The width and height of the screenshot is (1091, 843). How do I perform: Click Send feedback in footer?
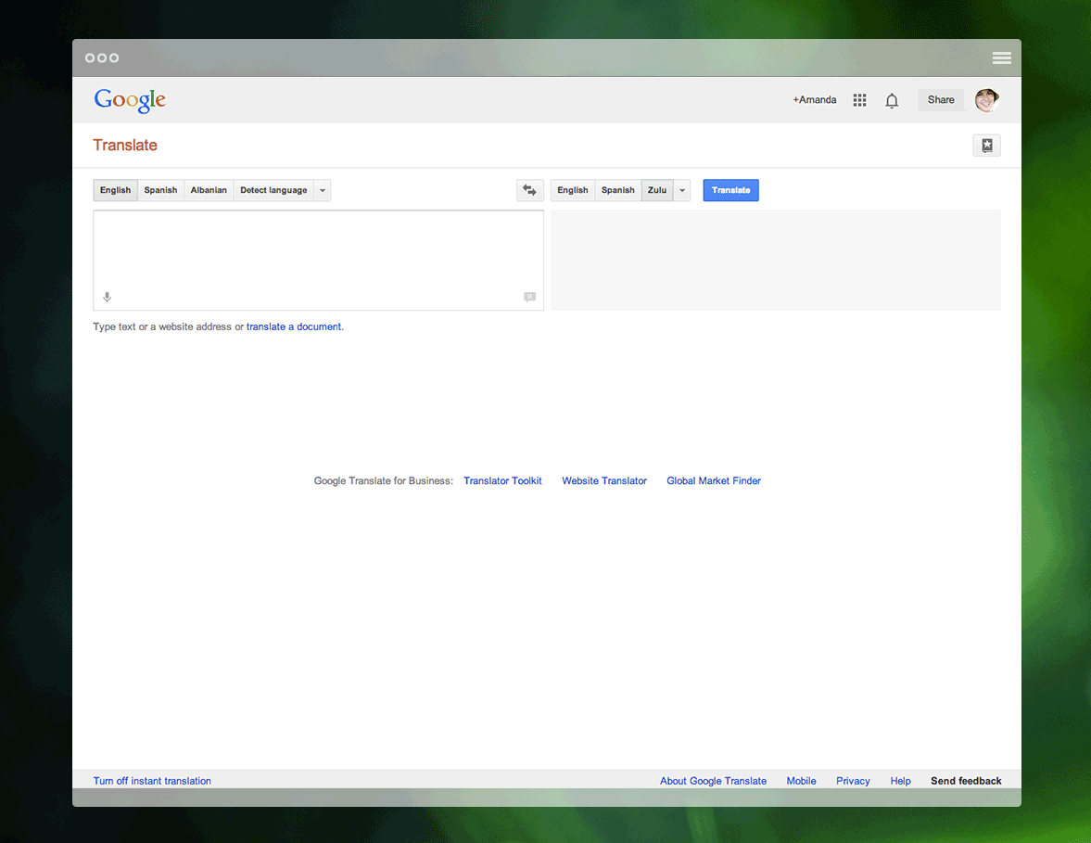click(966, 781)
